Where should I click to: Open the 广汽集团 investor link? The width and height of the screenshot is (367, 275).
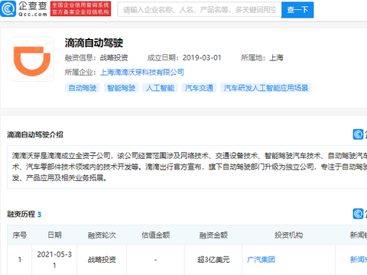point(261,260)
